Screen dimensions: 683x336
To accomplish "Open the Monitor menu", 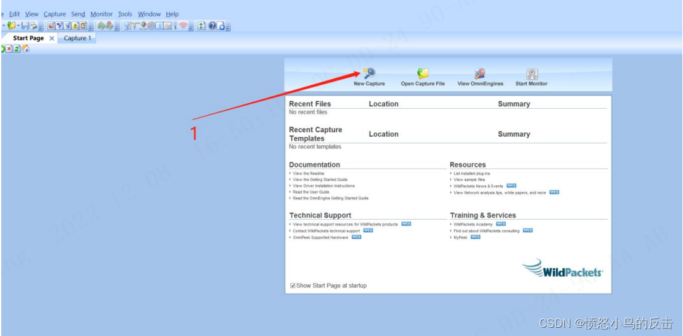I will pyautogui.click(x=101, y=14).
